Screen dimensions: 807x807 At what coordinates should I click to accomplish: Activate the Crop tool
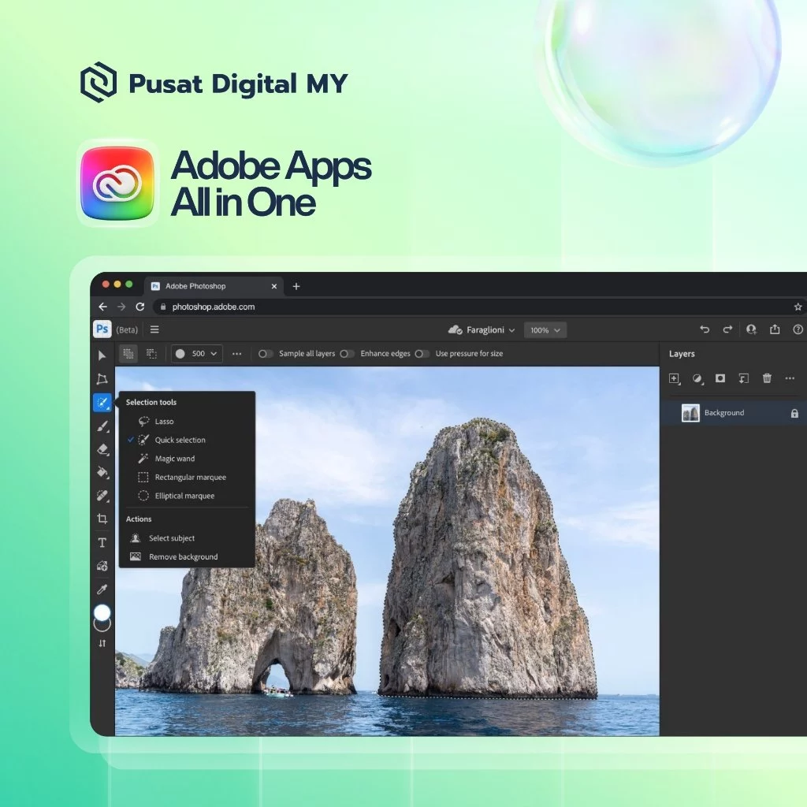click(102, 519)
